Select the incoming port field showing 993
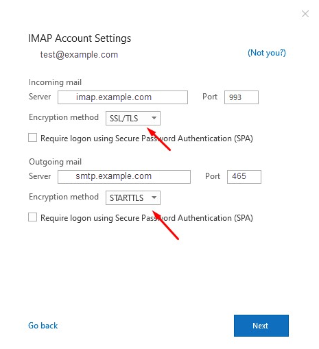This screenshot has width=319, height=349. (241, 97)
